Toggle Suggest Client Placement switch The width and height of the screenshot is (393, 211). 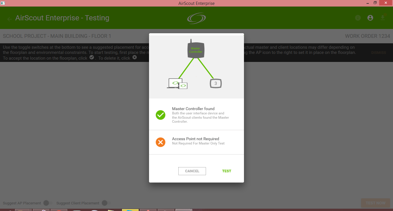tap(106, 203)
